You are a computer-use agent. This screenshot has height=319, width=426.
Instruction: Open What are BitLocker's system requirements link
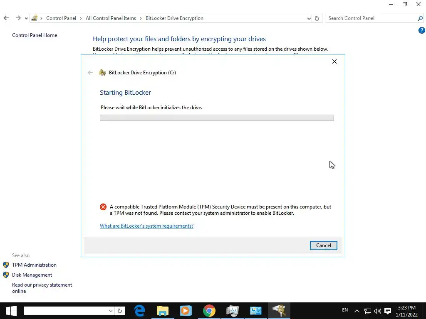click(x=146, y=226)
